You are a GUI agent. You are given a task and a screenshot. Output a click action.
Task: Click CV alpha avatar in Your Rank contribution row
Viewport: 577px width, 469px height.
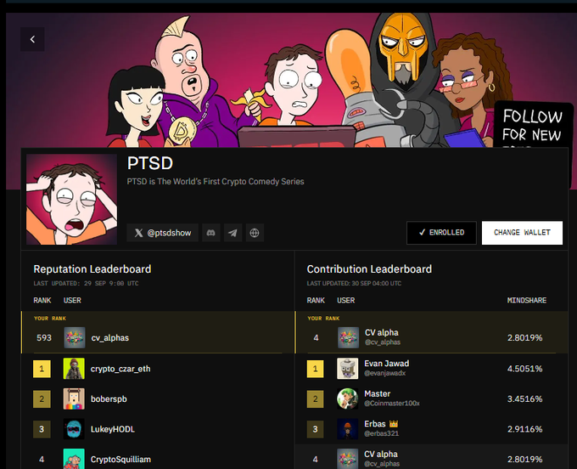click(x=348, y=337)
